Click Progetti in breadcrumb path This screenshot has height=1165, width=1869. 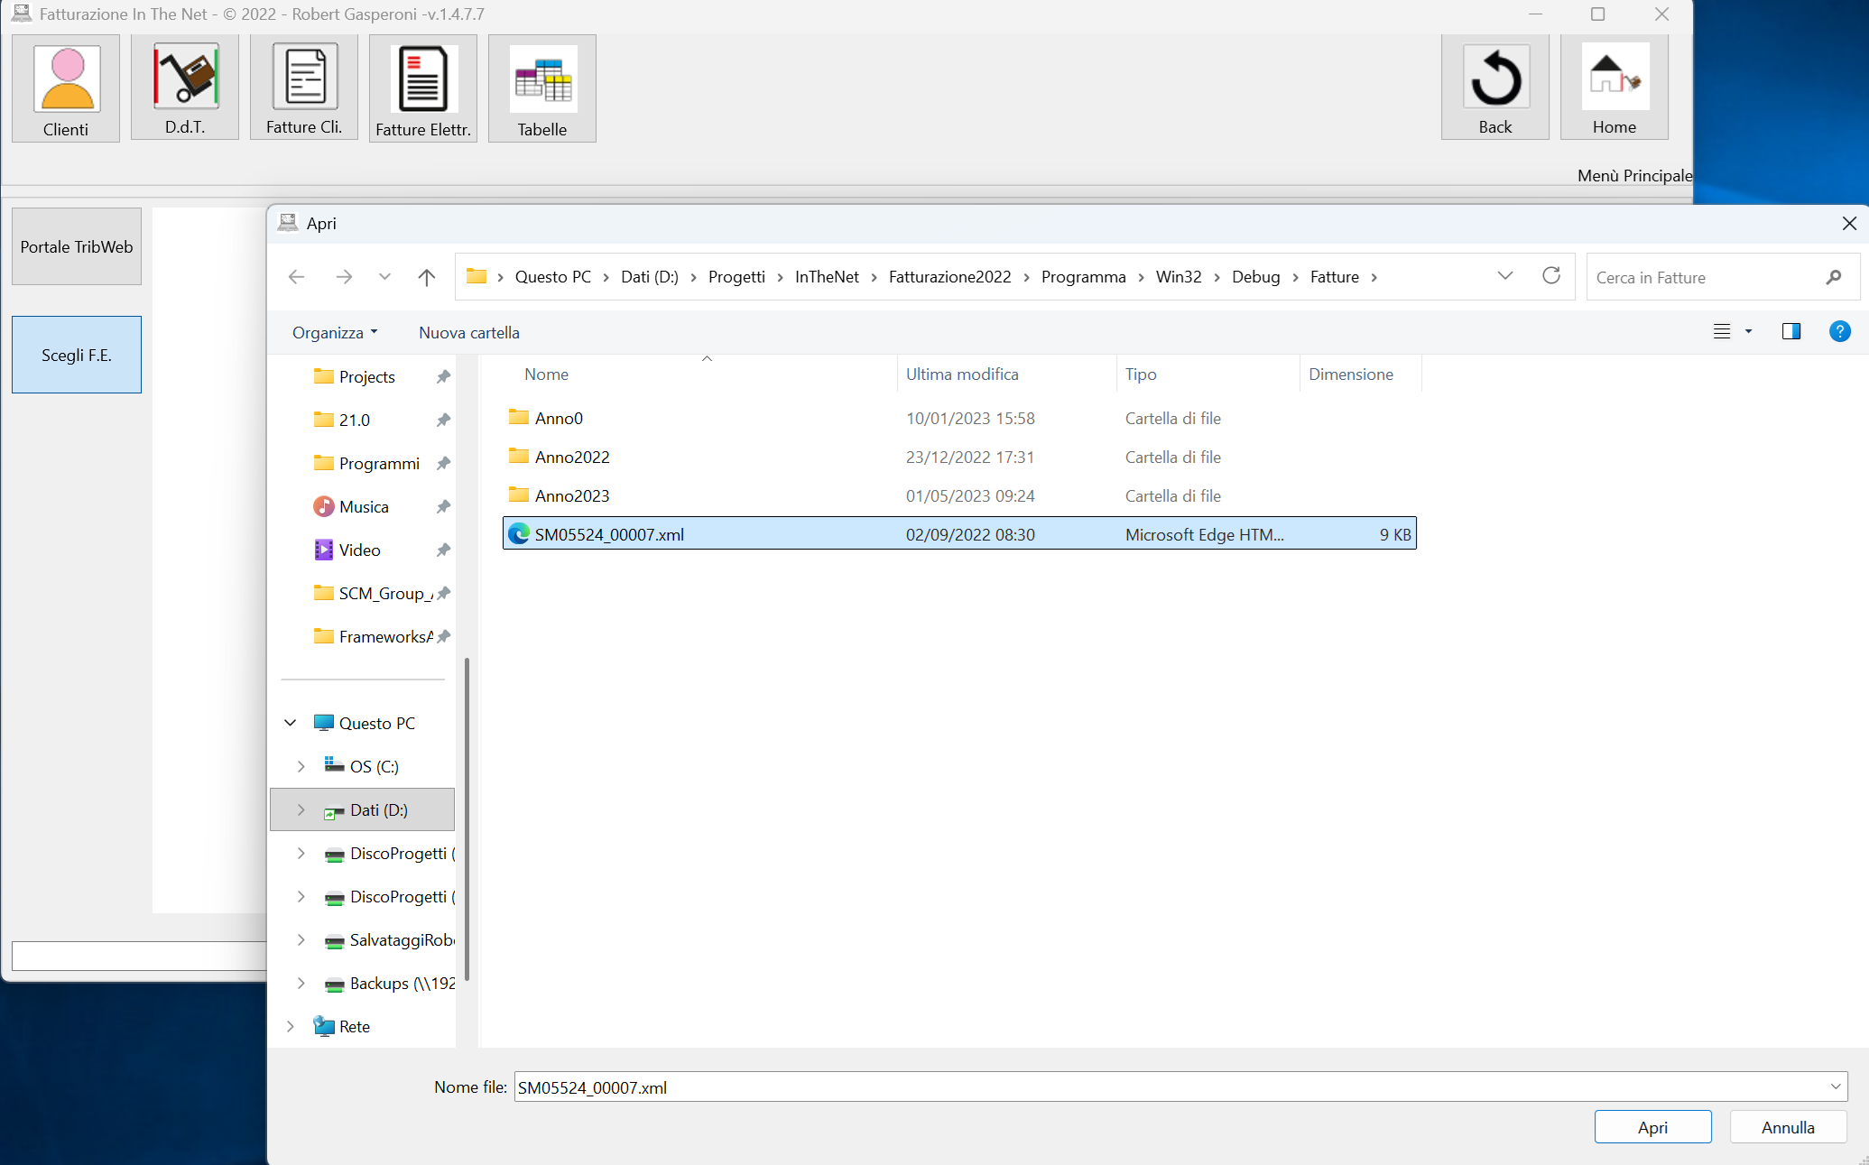736,276
